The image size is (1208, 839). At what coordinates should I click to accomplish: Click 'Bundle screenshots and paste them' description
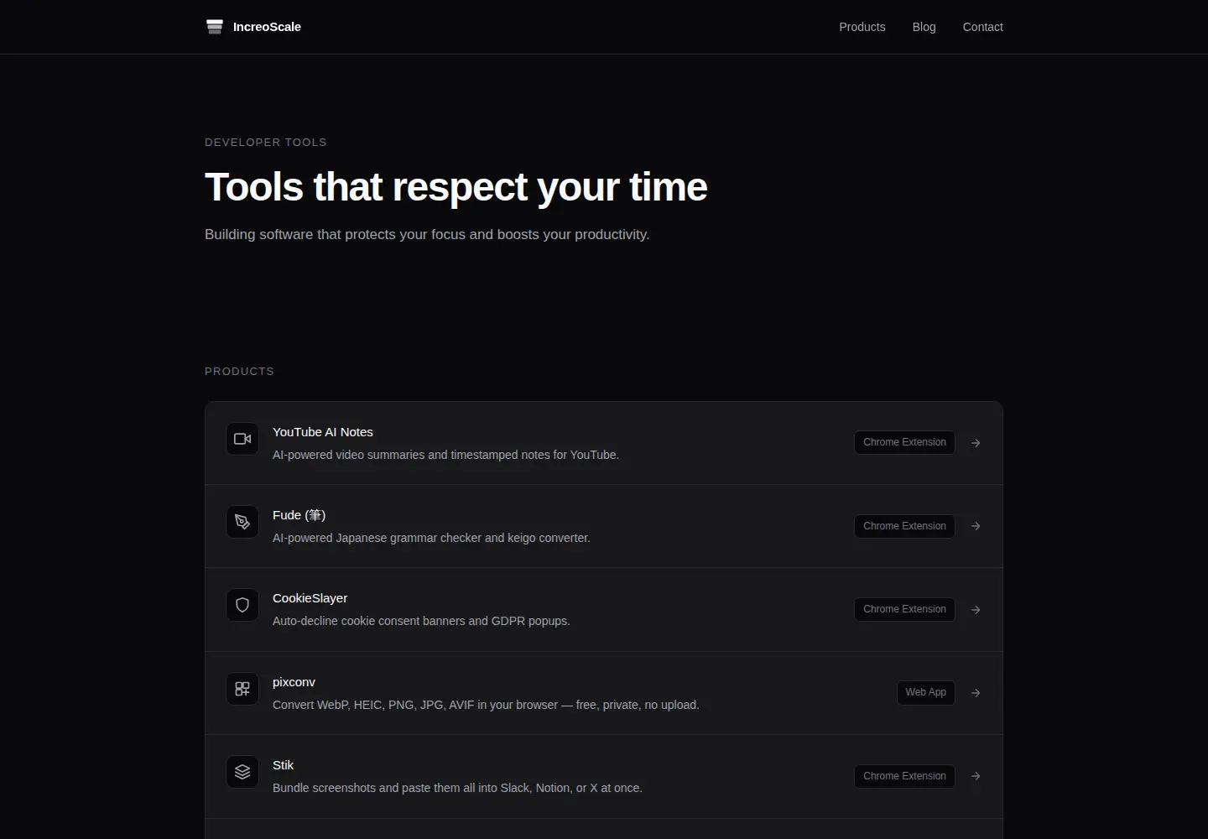coord(457,788)
